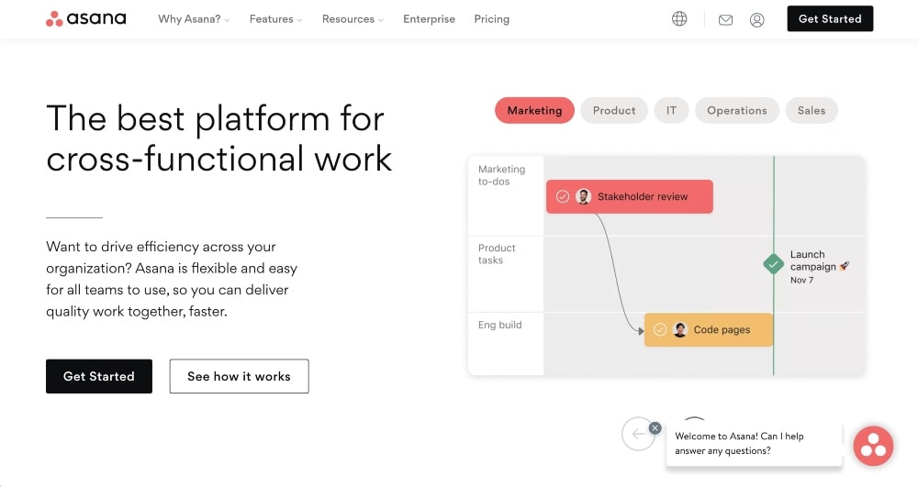The width and height of the screenshot is (918, 487).
Task: Click See how it works
Action: click(239, 377)
